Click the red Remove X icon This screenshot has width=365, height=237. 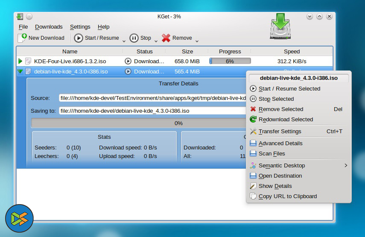click(x=166, y=38)
